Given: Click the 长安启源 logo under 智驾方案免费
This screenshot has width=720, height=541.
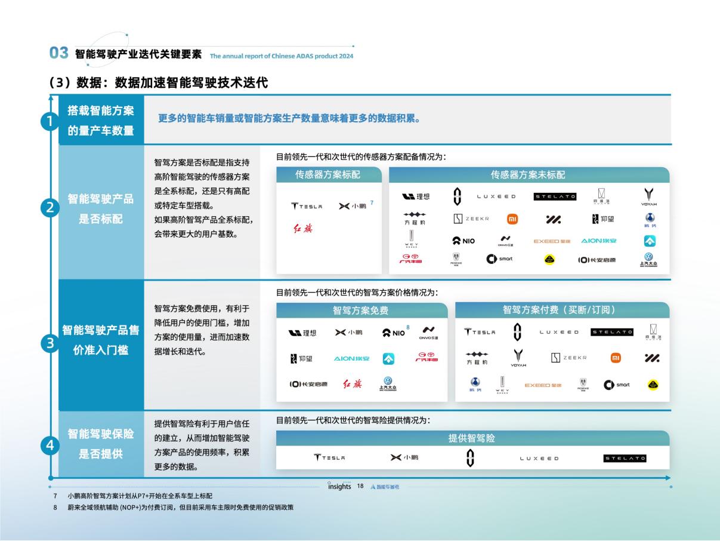Looking at the screenshot, I should tap(308, 384).
